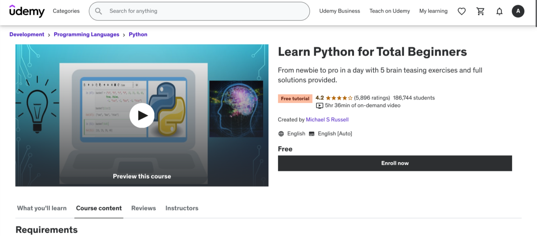Click the closed-captions icon for English [Auto]
The image size is (537, 236).
point(311,133)
